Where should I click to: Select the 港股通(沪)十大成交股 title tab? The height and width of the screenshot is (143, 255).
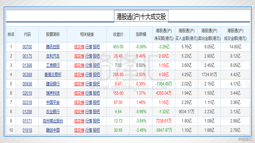[141, 17]
